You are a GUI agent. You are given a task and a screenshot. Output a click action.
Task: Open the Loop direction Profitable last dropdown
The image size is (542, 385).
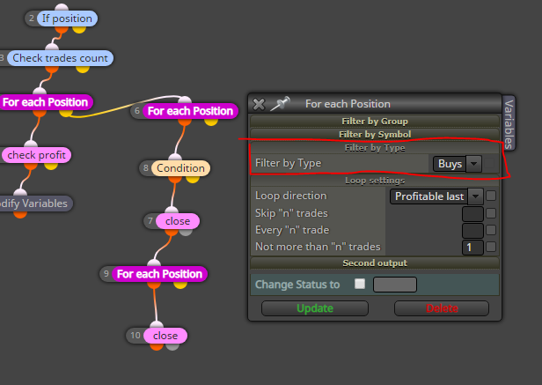pos(436,196)
